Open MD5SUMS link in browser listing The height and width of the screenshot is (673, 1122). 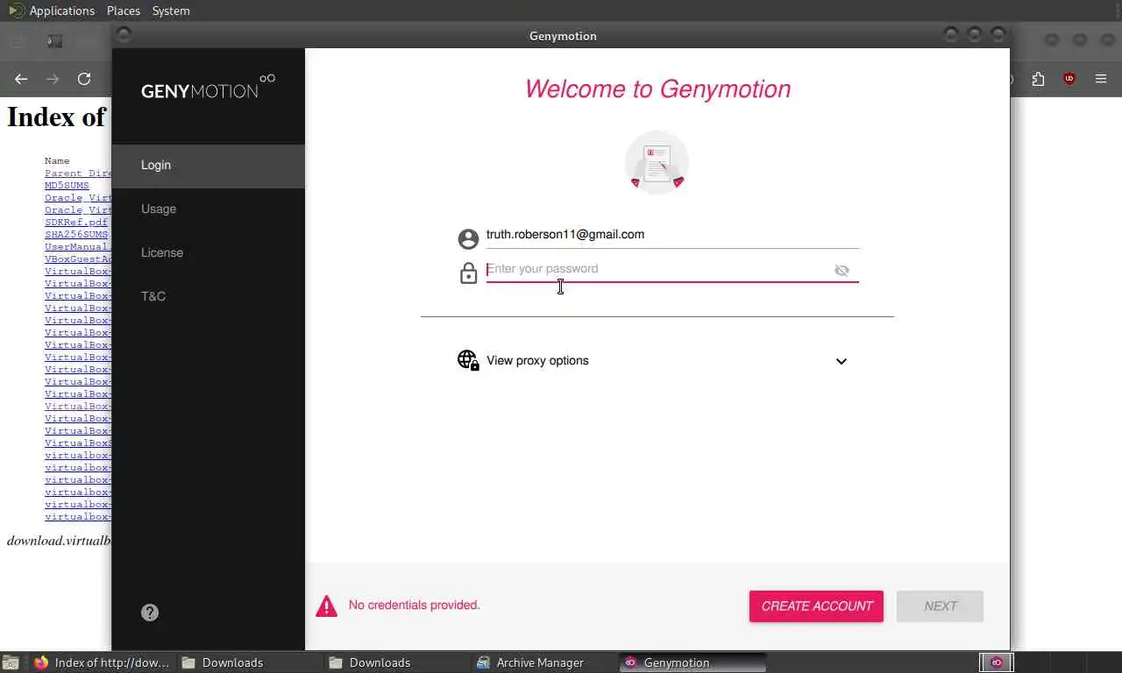pos(67,186)
